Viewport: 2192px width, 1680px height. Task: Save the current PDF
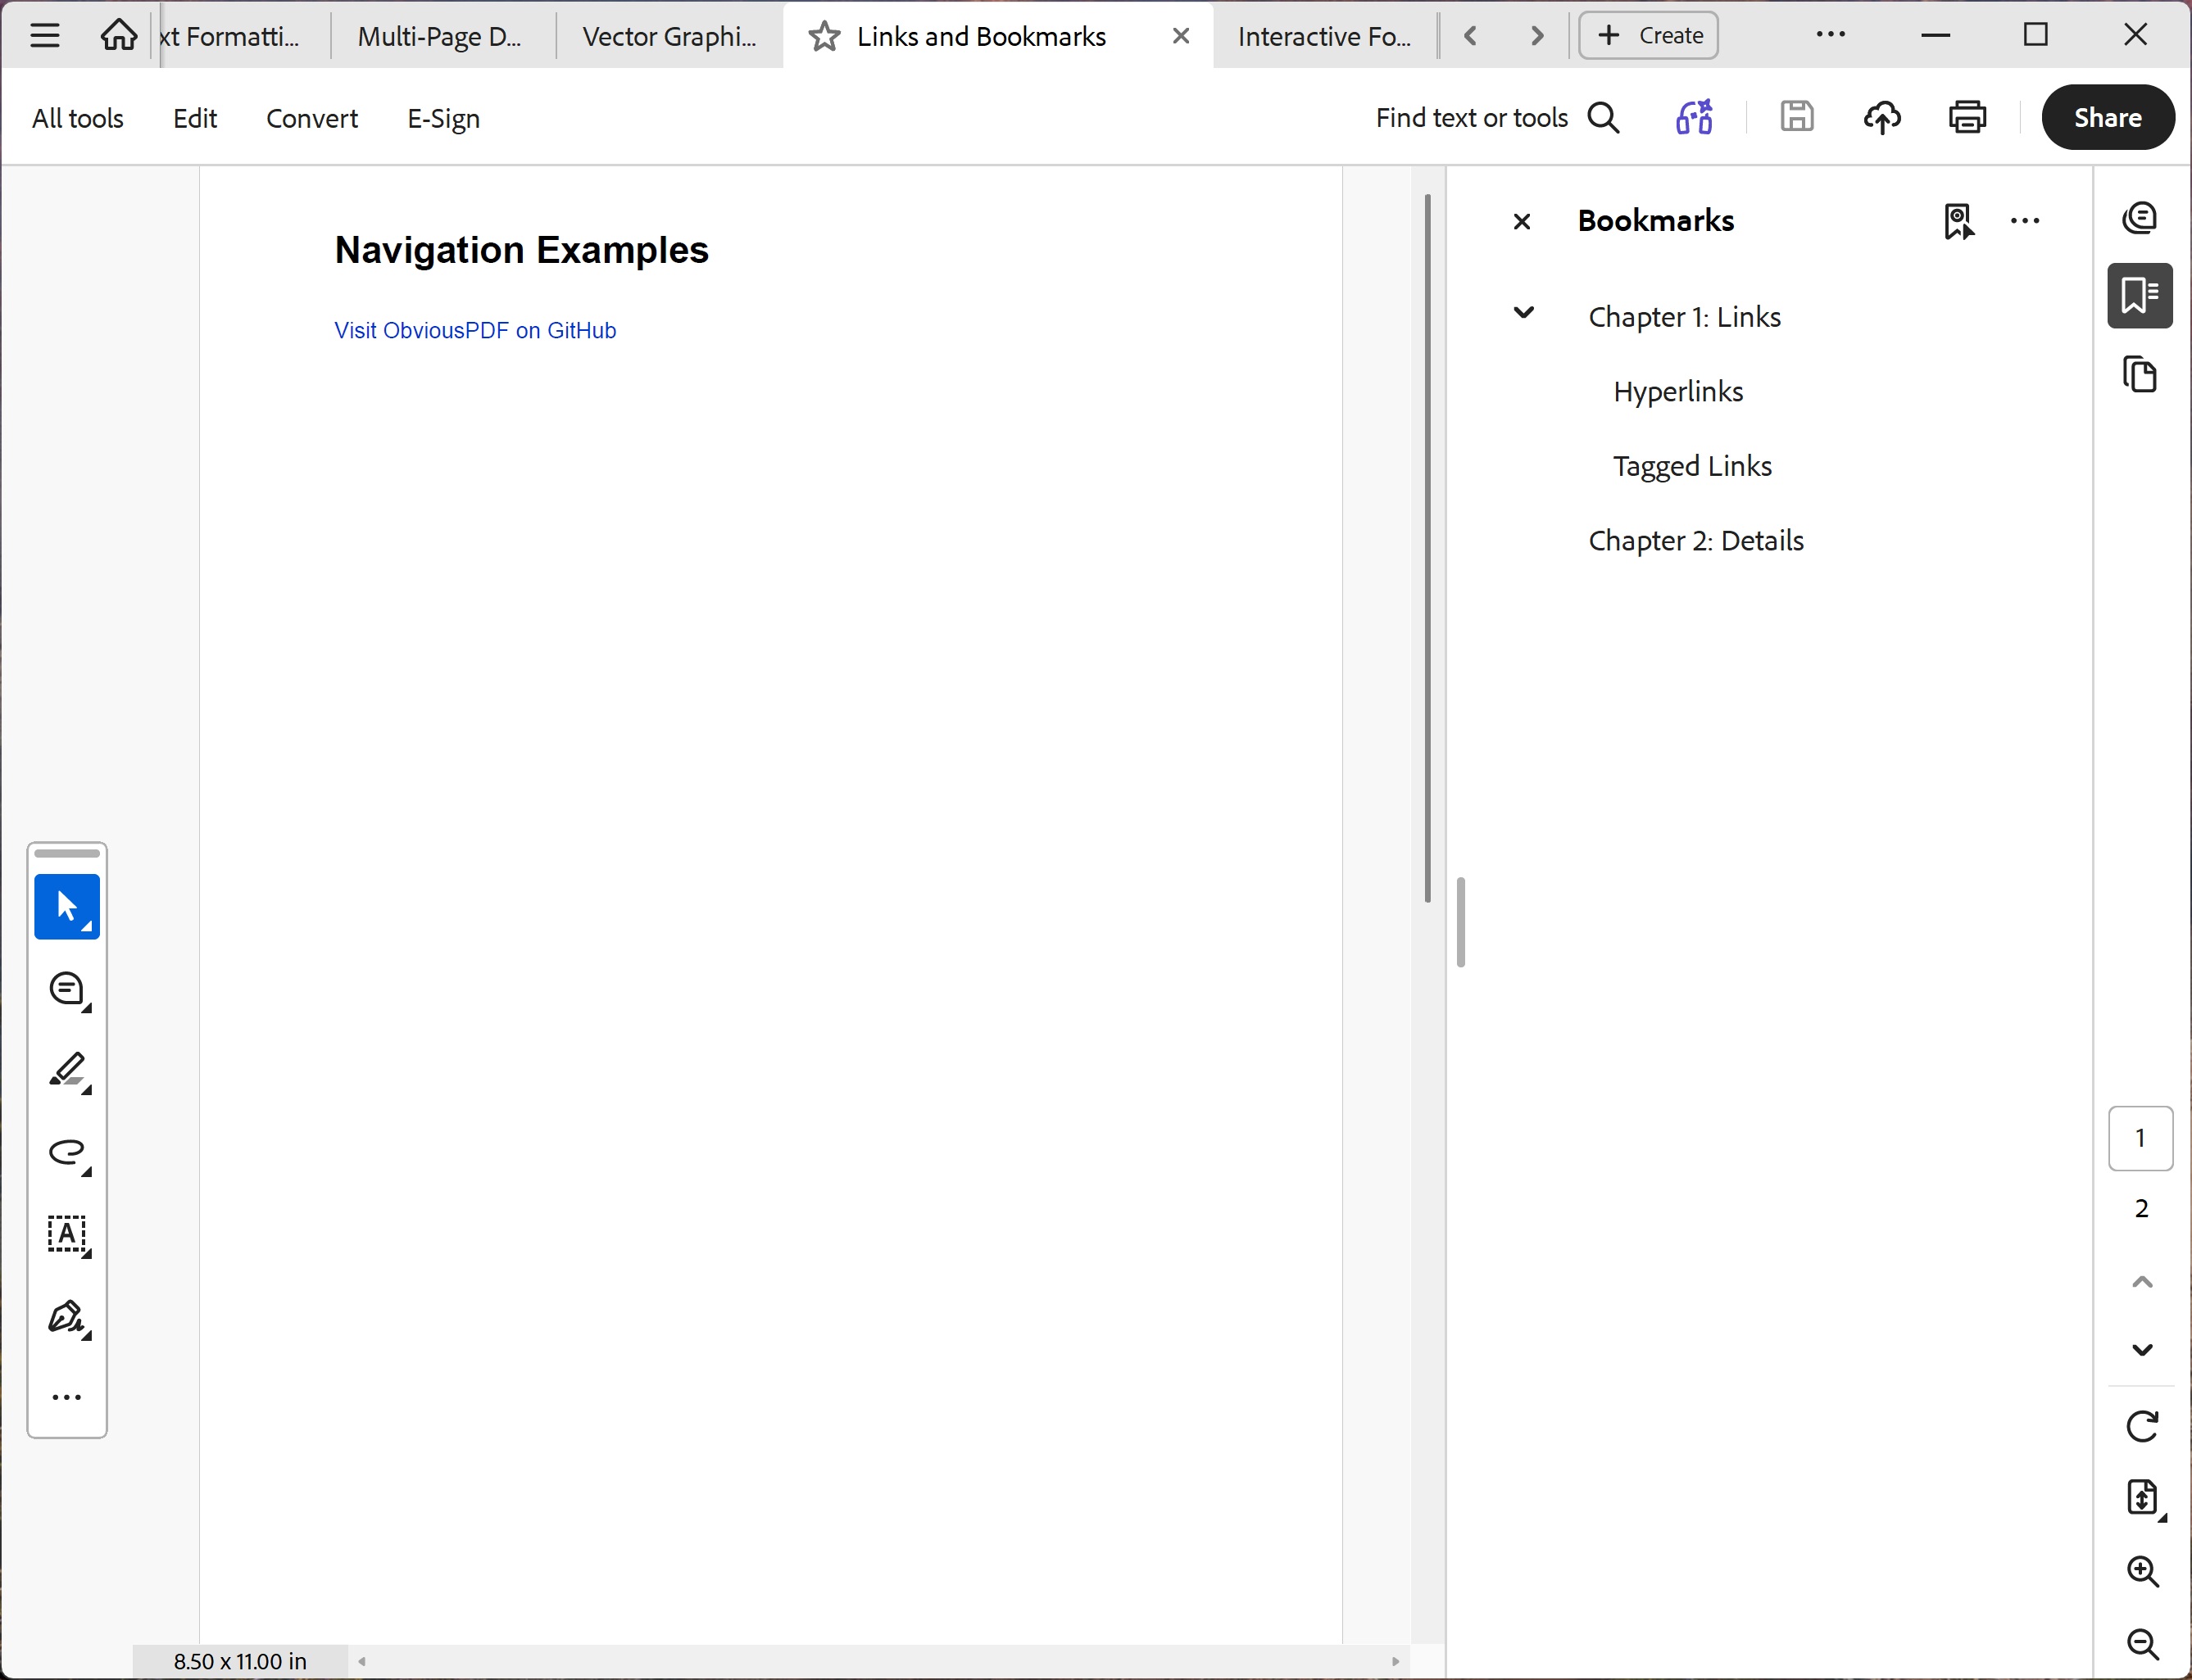tap(1797, 117)
